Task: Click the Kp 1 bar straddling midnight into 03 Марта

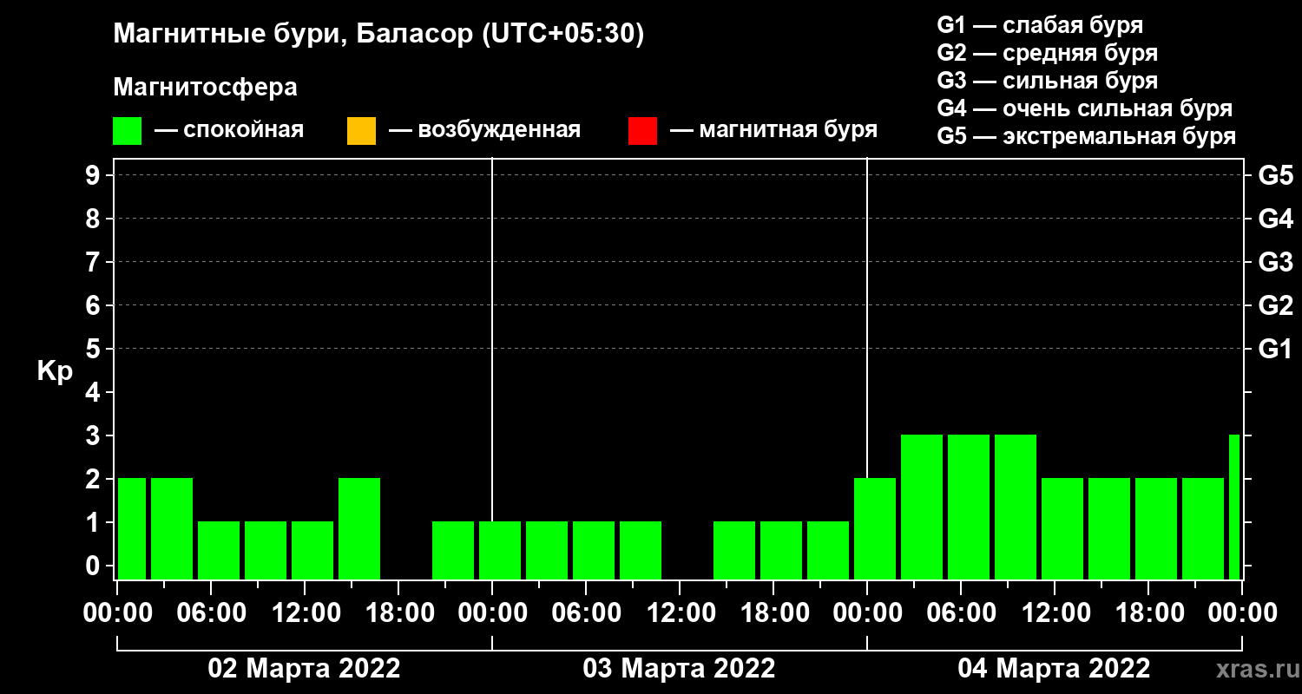Action: (500, 550)
